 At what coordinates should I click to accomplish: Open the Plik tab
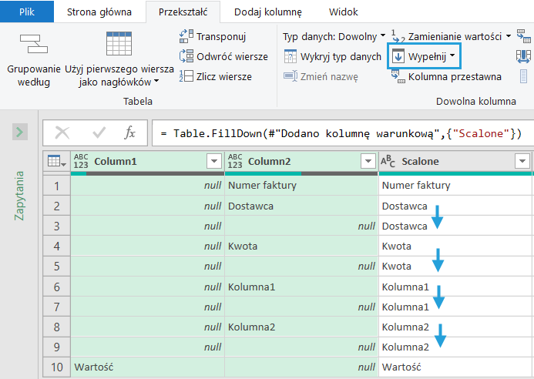(x=26, y=12)
